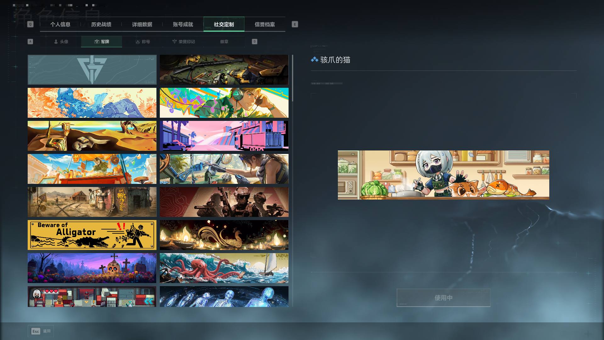Screen dimensions: 604x340
Task: Switch to the 历史战绩 tab
Action: pyautogui.click(x=101, y=24)
